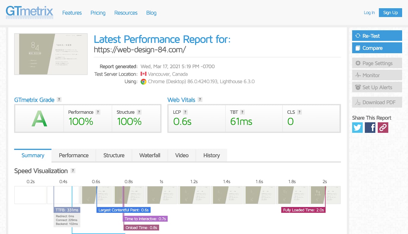Image resolution: width=408 pixels, height=234 pixels.
Task: Click the Performance score help icon
Action: pos(98,112)
